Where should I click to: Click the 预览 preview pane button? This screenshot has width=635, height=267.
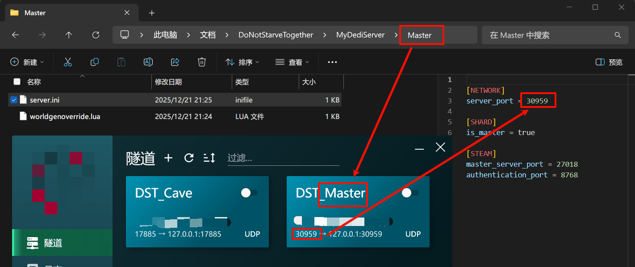(610, 62)
